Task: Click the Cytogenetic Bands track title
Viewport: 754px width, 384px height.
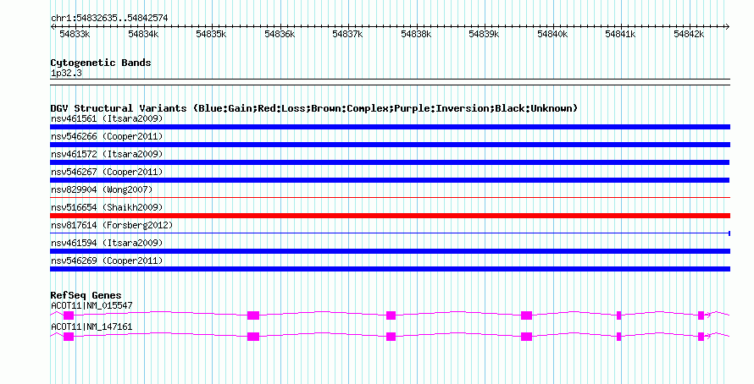Action: (101, 63)
